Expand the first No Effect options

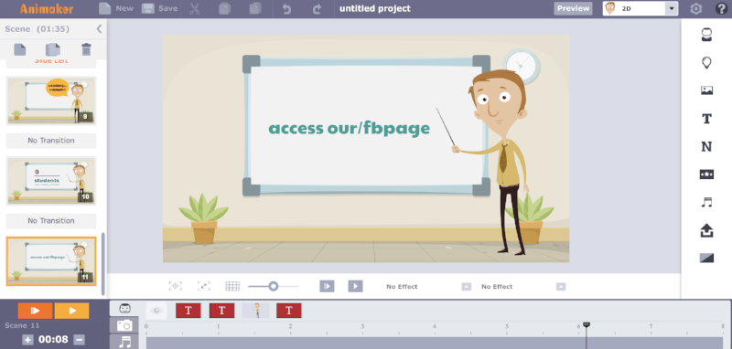(x=467, y=287)
